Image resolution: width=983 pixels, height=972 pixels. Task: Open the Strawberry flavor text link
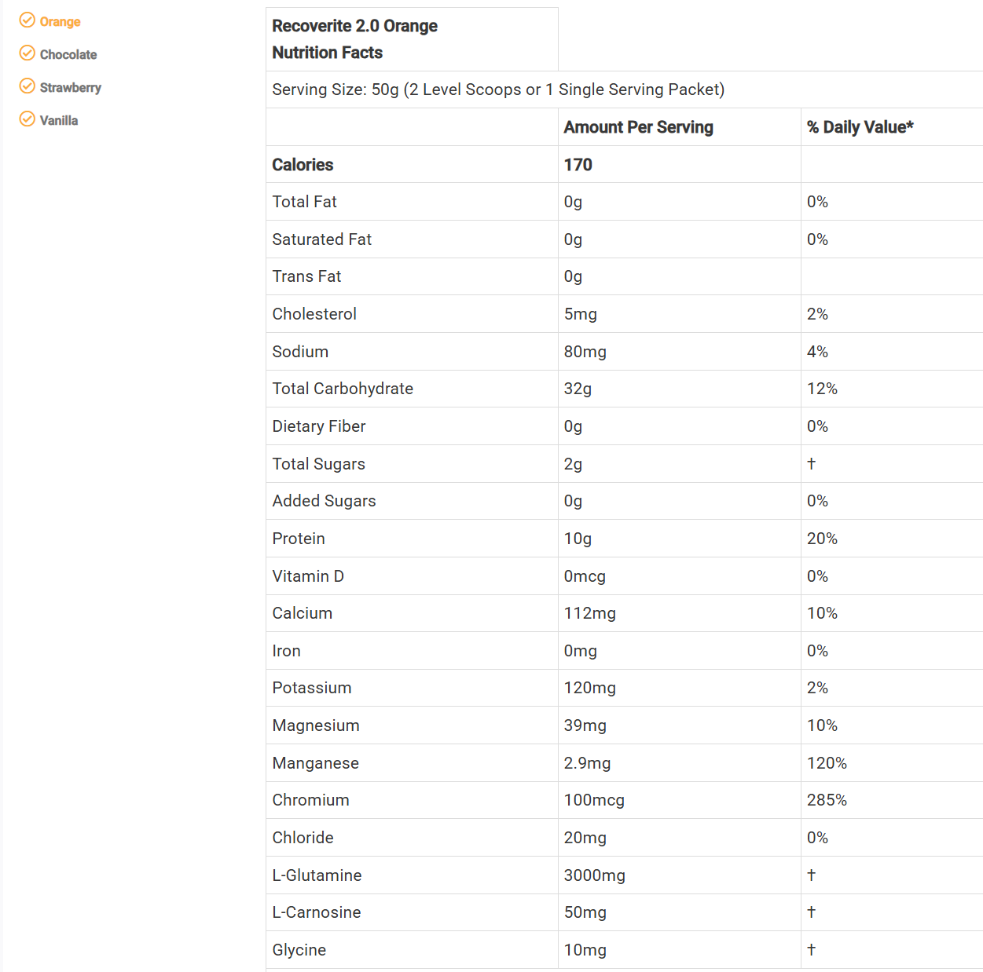pos(71,88)
